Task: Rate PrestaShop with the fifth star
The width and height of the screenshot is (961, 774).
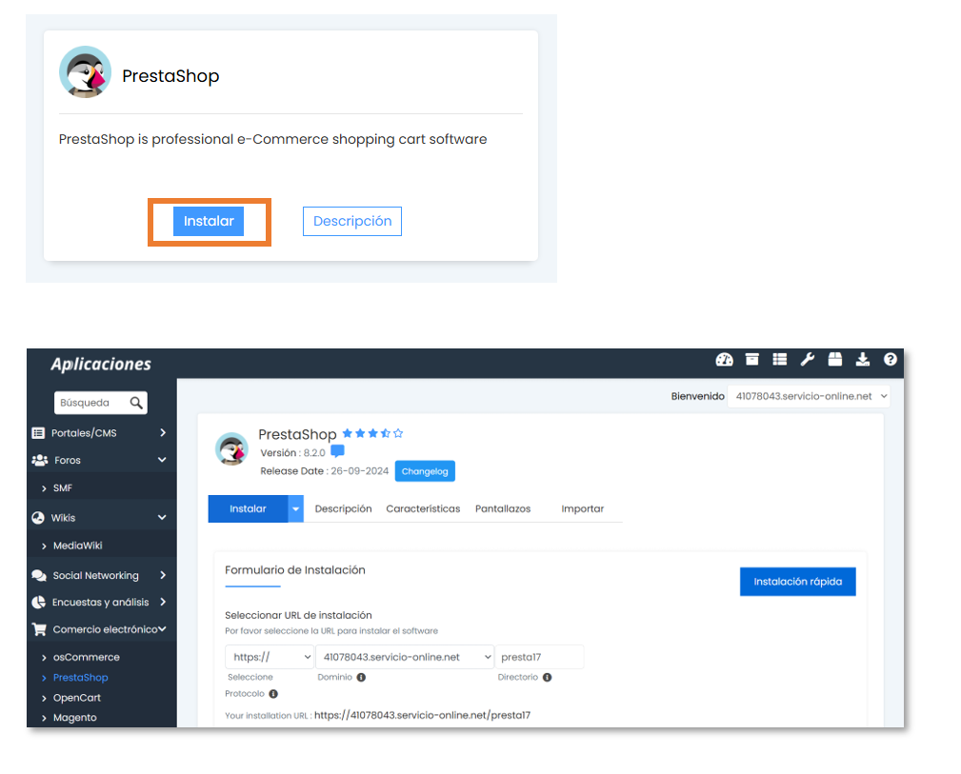Action: point(398,433)
